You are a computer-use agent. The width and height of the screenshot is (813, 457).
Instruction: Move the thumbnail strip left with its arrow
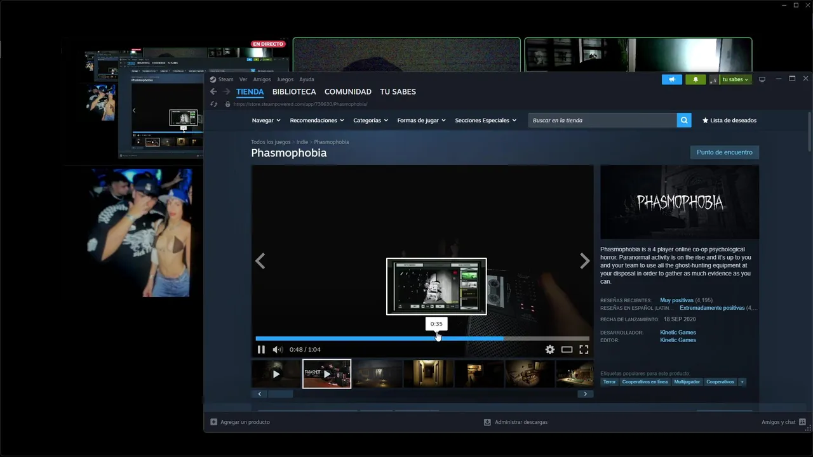259,394
